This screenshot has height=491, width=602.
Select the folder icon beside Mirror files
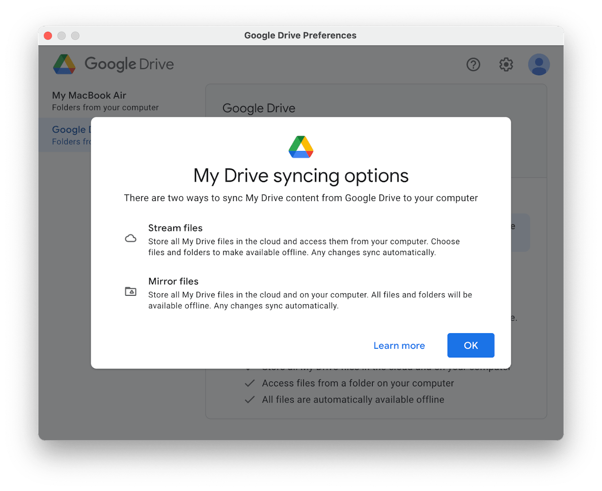[x=131, y=291]
